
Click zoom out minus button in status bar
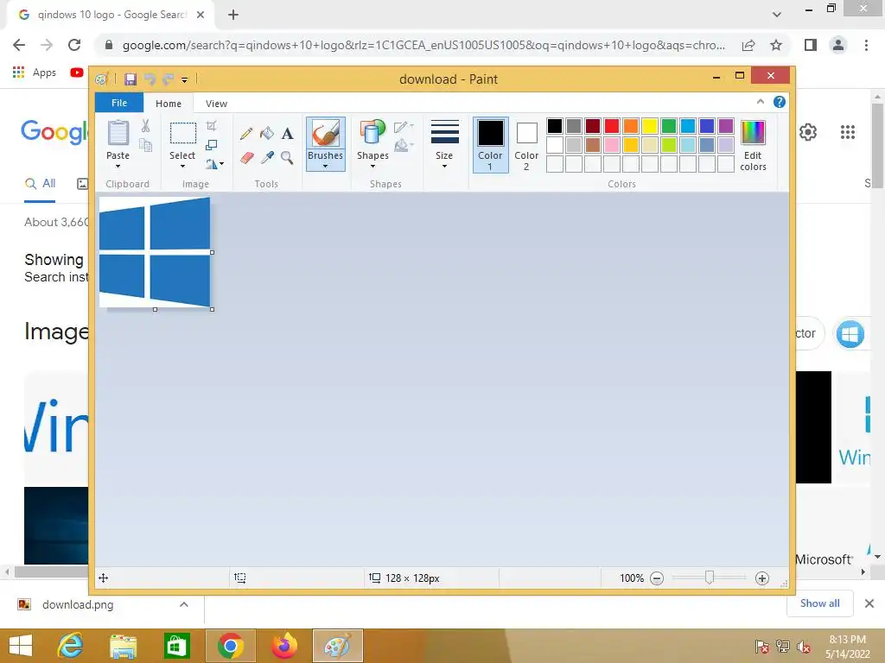click(x=657, y=578)
